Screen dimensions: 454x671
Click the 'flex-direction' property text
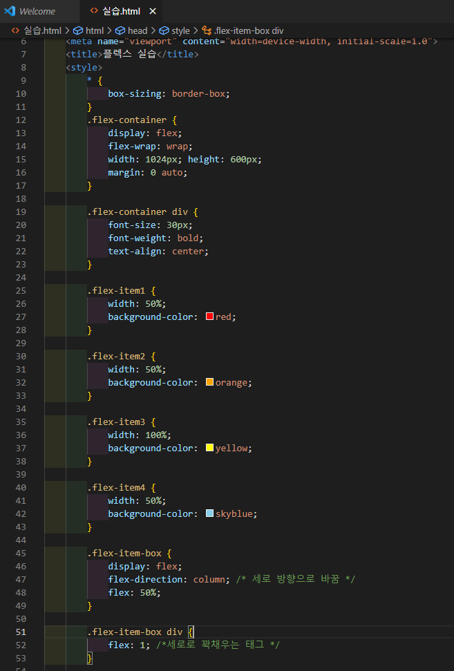(x=145, y=579)
